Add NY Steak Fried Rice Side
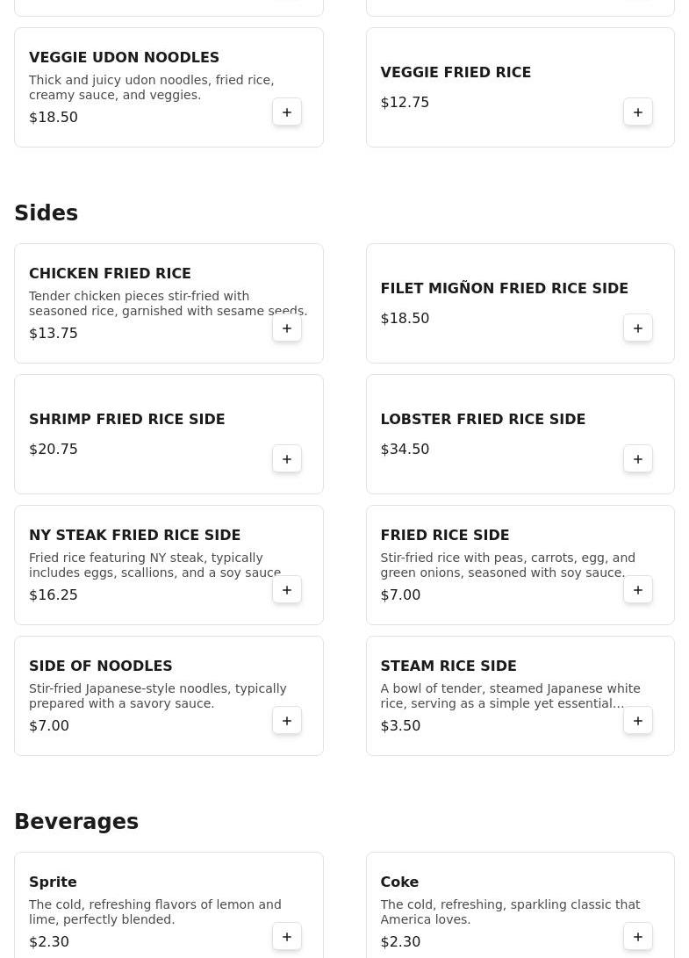The height and width of the screenshot is (958, 689). tap(286, 589)
